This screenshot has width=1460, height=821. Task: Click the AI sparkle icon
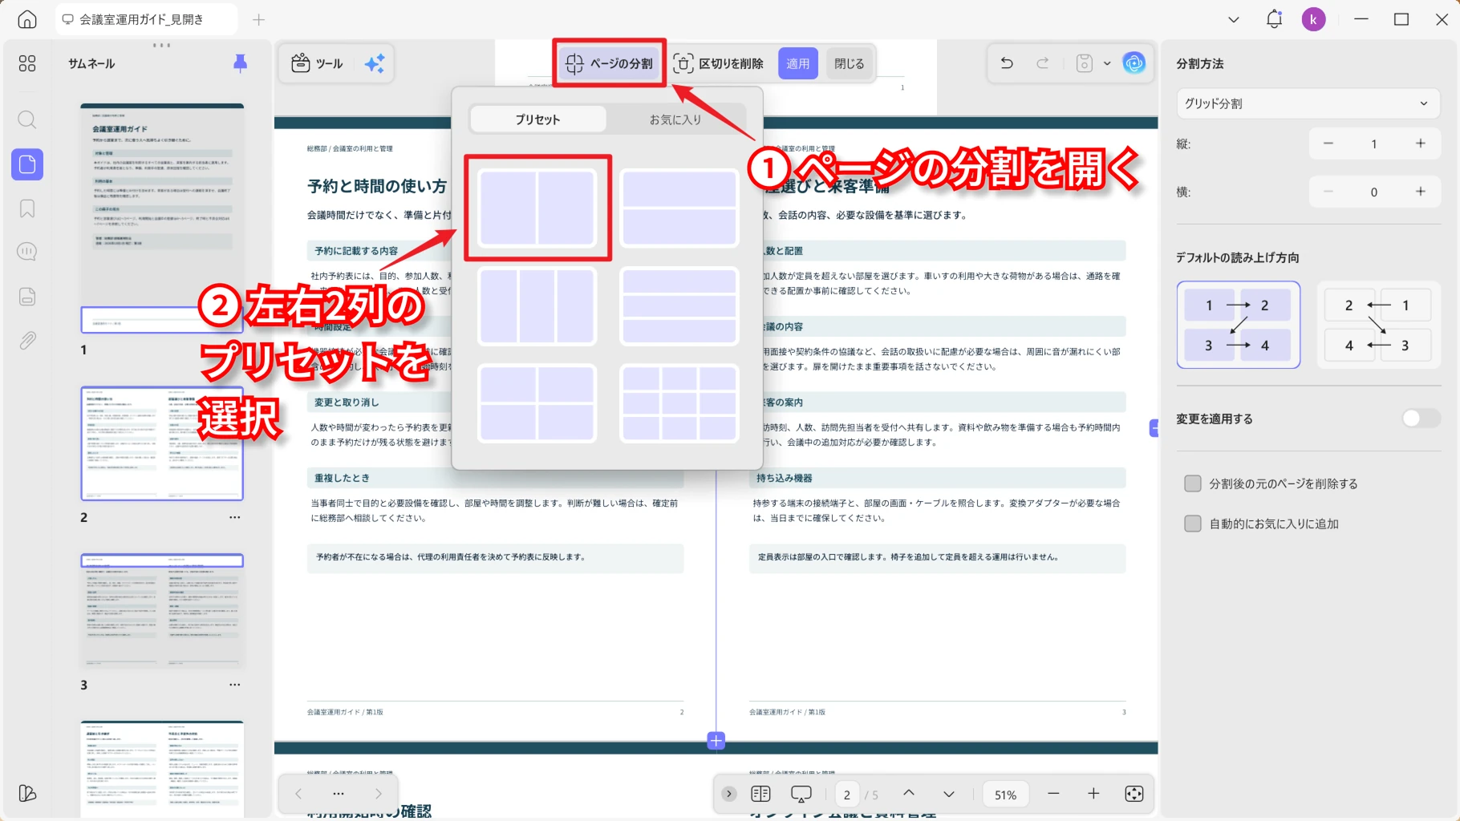[x=375, y=63]
